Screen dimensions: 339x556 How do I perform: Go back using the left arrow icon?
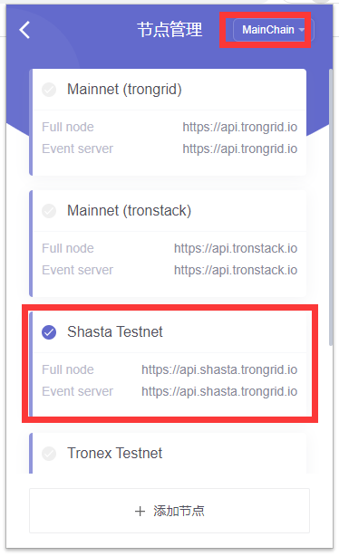coord(24,30)
